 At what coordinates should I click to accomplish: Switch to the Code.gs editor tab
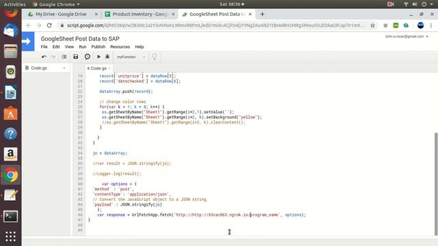(99, 68)
